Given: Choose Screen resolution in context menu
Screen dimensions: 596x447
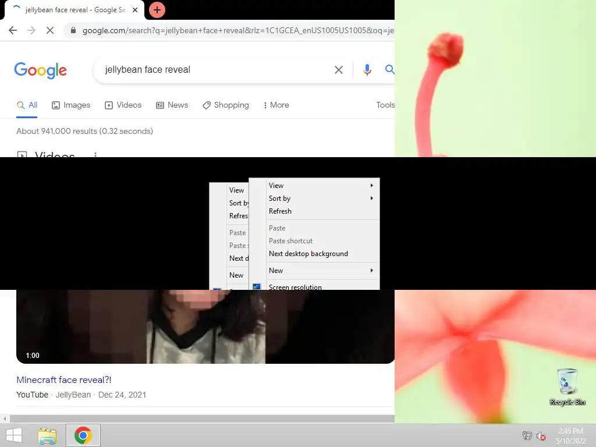Looking at the screenshot, I should 315,286.
